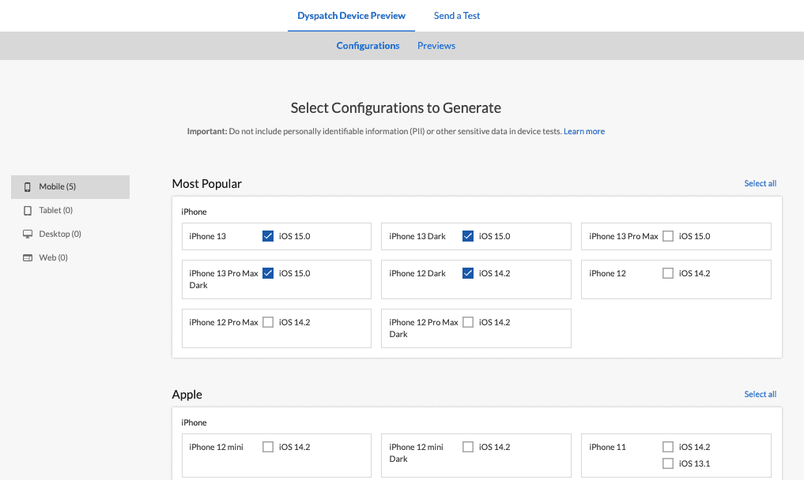Select the Web (0) category

(x=70, y=257)
